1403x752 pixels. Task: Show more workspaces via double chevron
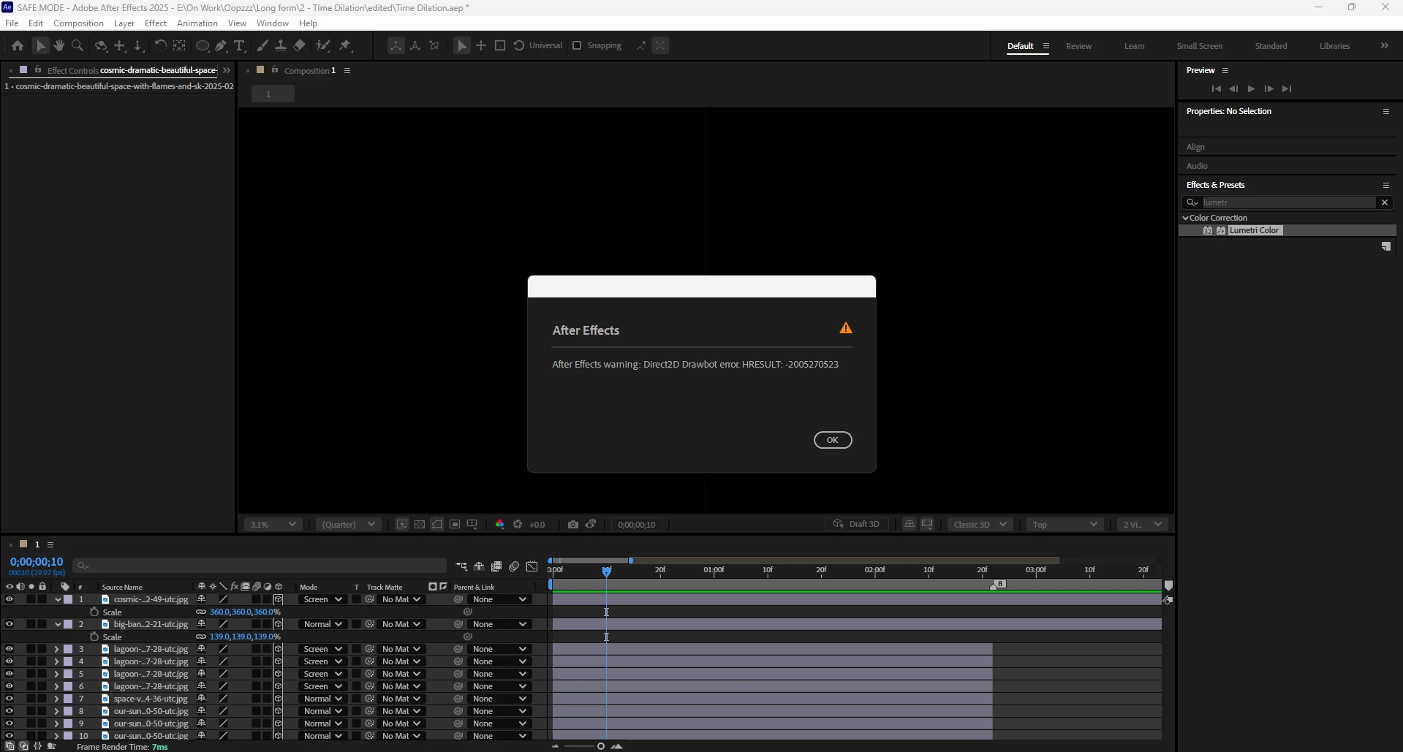click(x=1384, y=45)
